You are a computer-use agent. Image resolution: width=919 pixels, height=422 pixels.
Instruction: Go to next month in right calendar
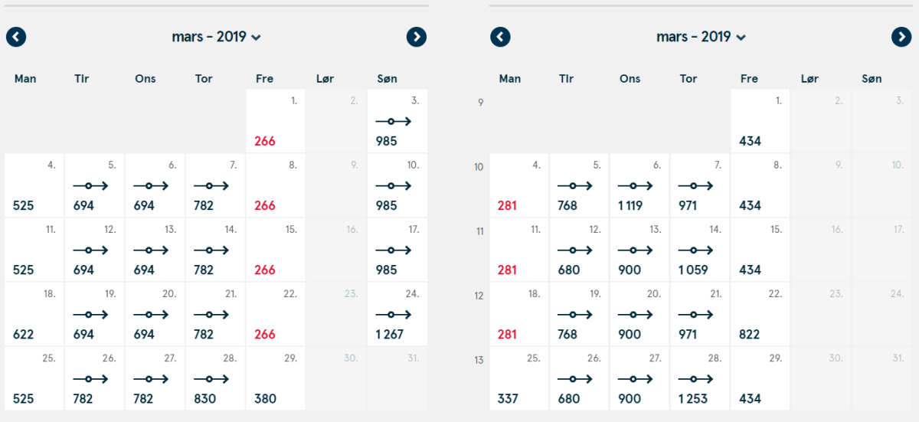tap(901, 37)
